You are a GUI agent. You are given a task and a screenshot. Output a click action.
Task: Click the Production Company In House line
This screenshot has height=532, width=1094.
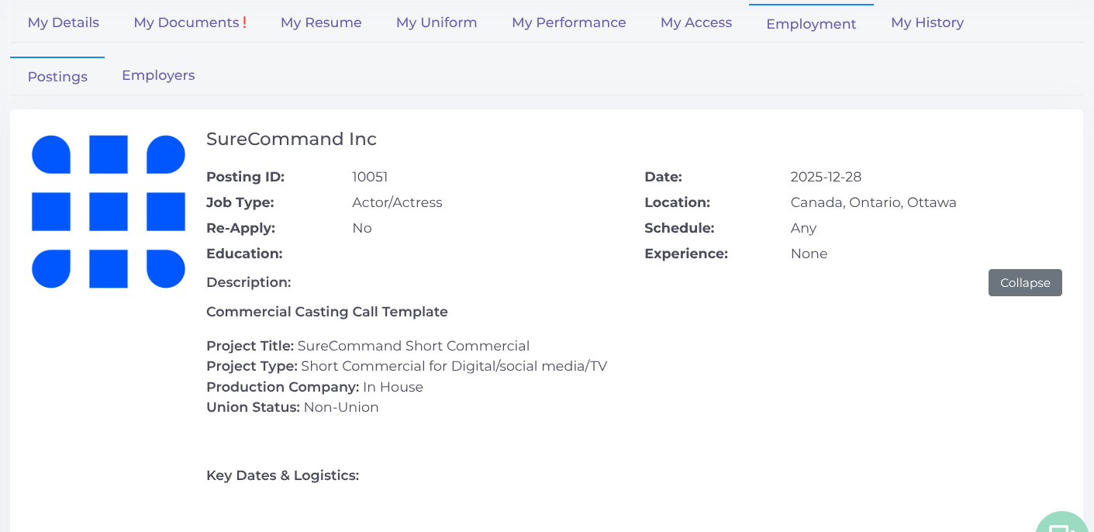[315, 387]
